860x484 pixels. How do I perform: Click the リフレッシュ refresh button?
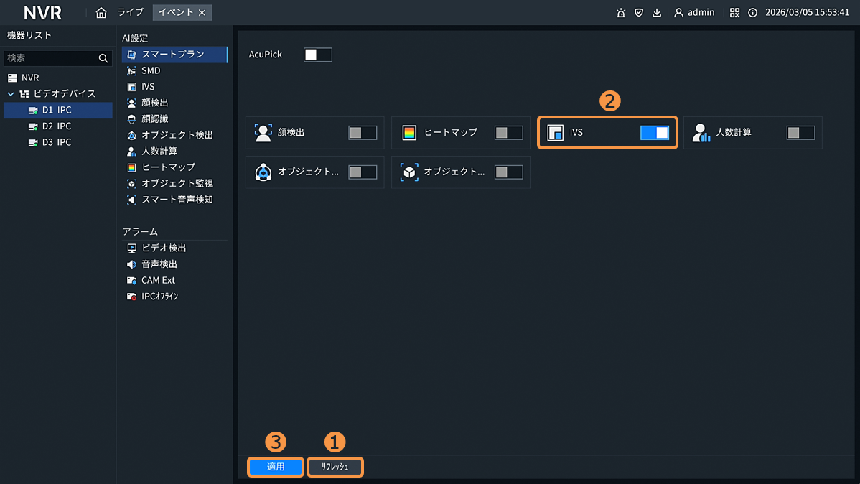(335, 467)
